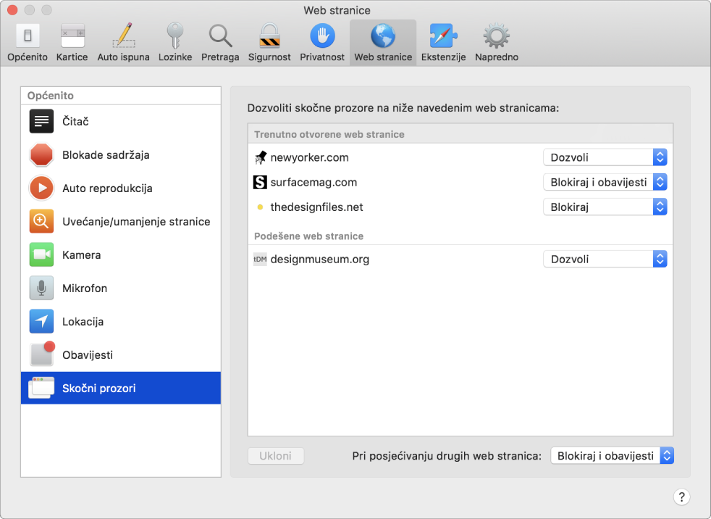Expand thedesignfiles.net Blokiraj dropdown
Screen dimensions: 711x519
[605, 207]
